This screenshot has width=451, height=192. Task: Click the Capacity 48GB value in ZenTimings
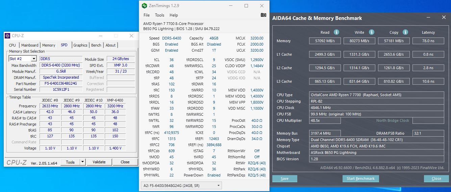coord(214,38)
